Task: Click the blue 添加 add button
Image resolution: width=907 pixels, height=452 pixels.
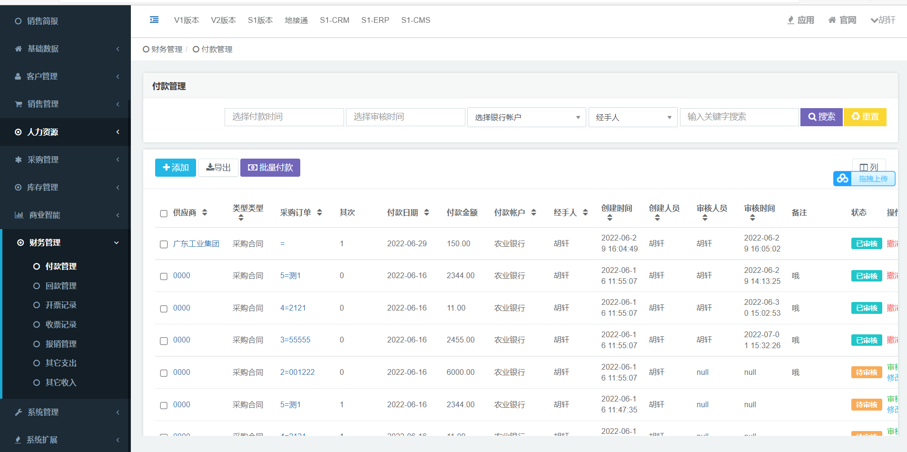Action: click(x=176, y=168)
